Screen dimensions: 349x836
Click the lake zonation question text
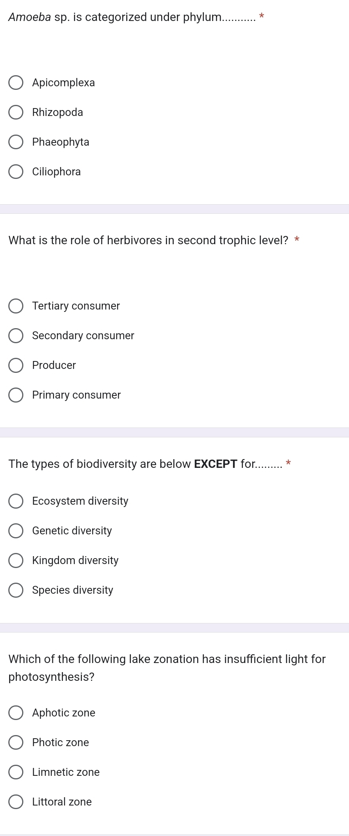(167, 668)
